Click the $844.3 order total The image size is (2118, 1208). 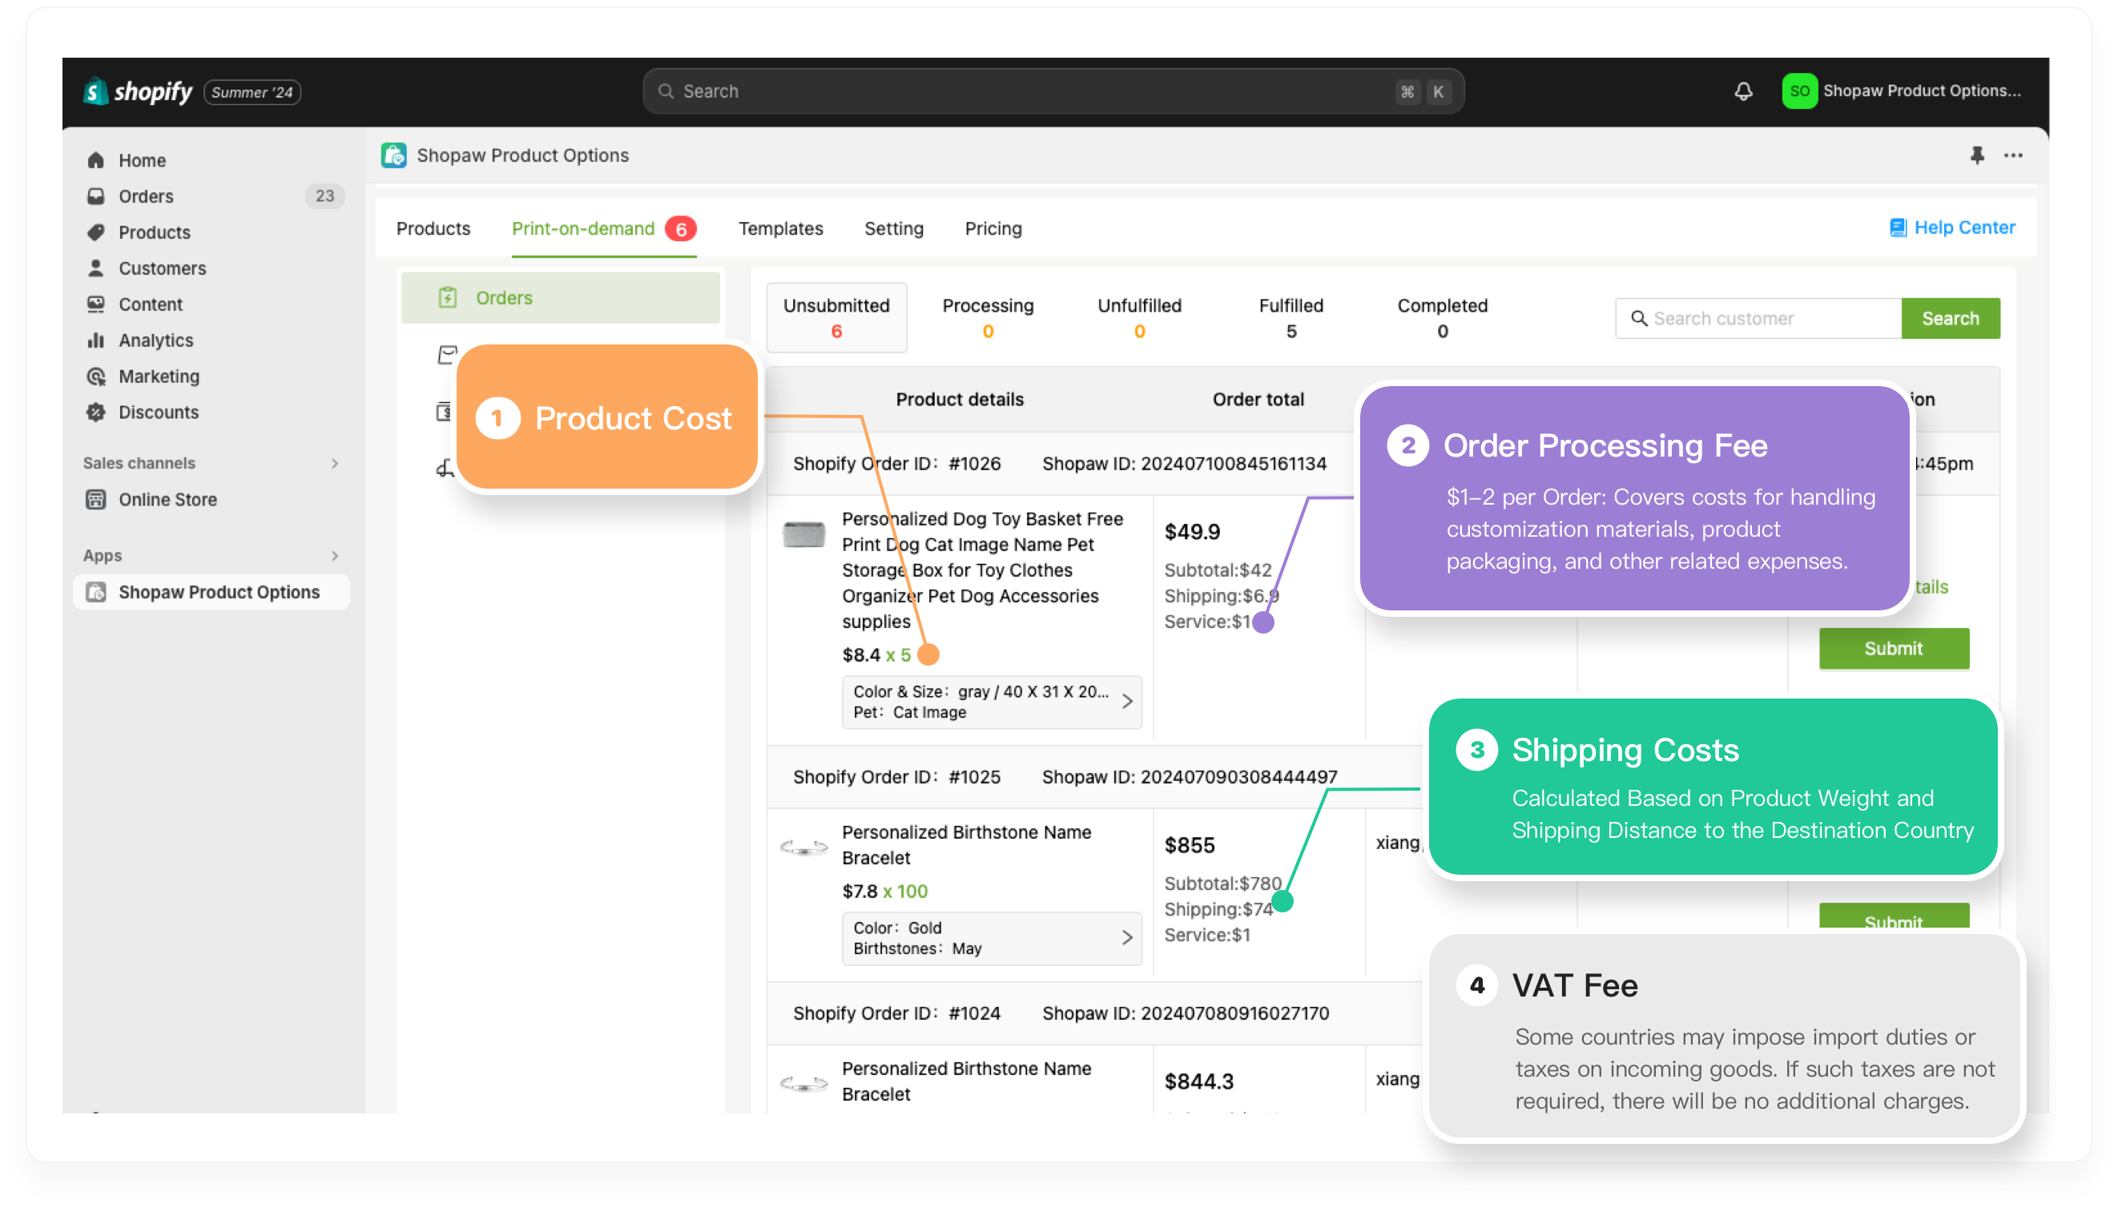1198,1081
